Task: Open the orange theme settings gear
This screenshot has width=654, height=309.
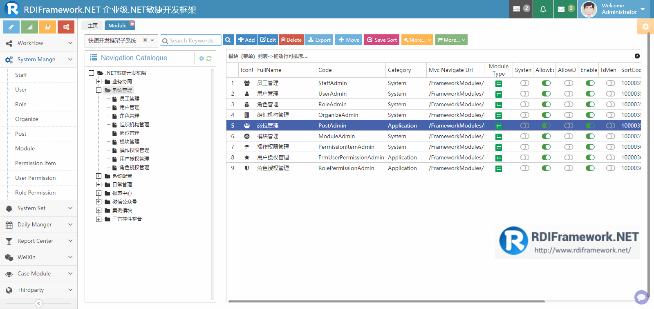Action: pos(645,27)
